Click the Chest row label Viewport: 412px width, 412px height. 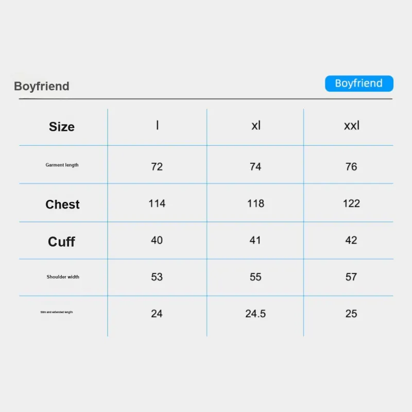[x=62, y=204]
